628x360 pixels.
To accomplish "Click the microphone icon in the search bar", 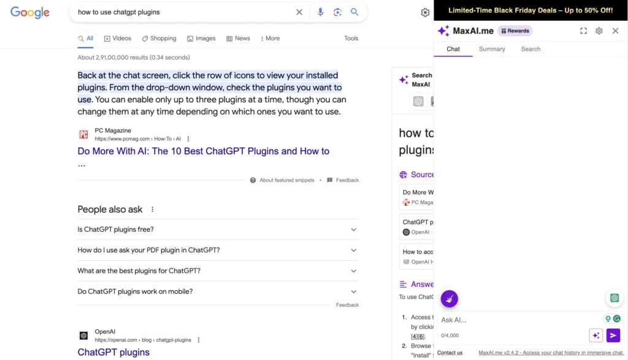I will point(320,12).
